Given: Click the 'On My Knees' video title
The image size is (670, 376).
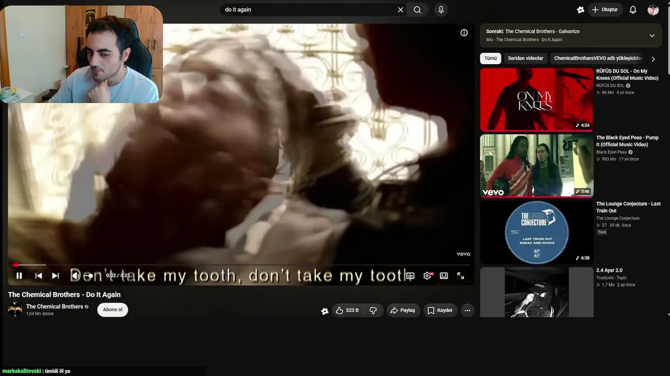Looking at the screenshot, I should click(628, 75).
